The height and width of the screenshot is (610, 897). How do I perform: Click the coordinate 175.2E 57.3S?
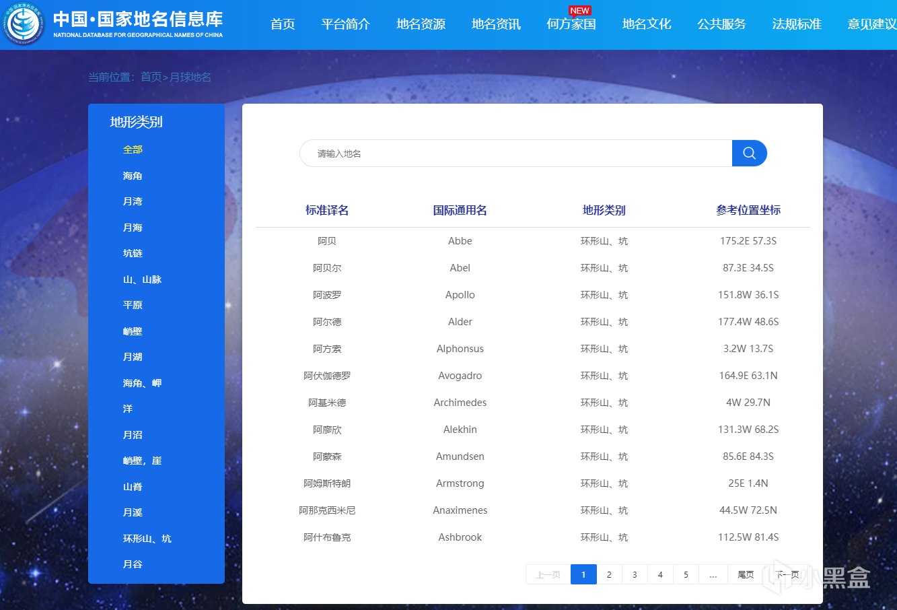point(748,241)
